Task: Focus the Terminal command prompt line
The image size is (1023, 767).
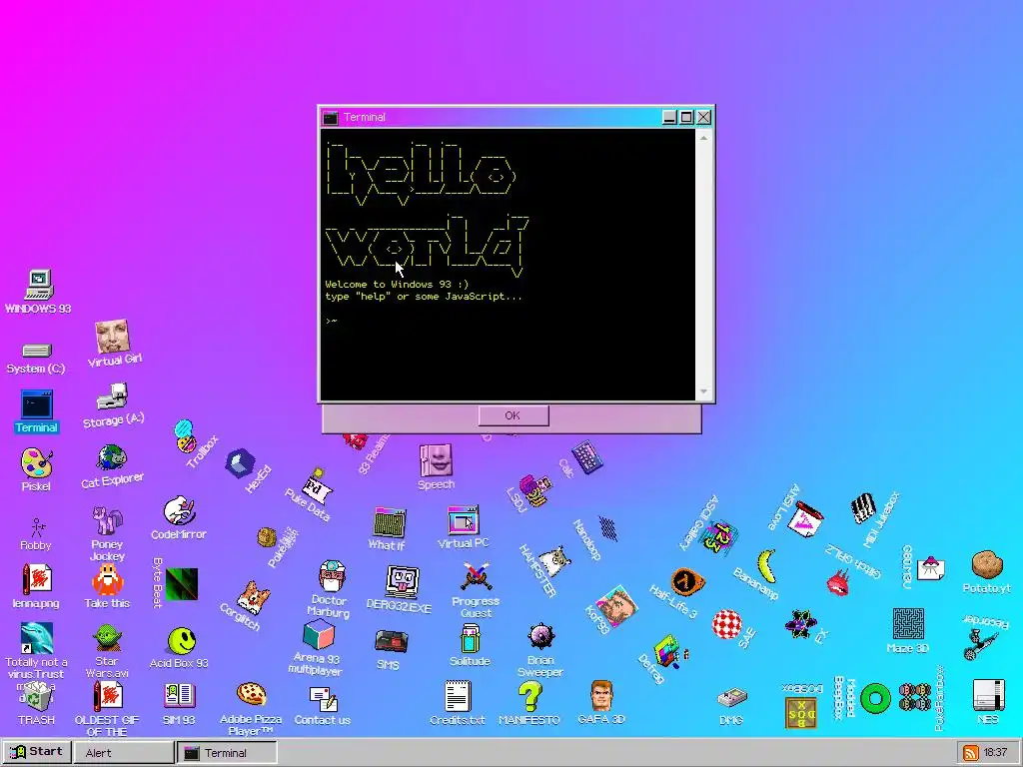Action: point(508,321)
